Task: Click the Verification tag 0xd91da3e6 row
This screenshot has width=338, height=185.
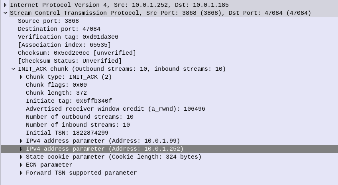Action: click(x=68, y=37)
